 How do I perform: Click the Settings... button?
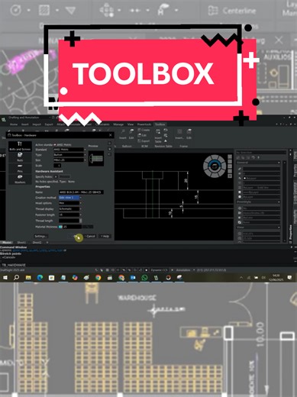[x=40, y=236]
